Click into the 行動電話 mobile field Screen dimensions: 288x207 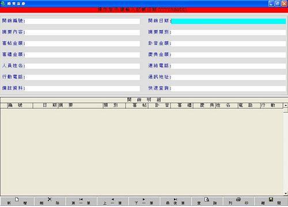coord(82,77)
